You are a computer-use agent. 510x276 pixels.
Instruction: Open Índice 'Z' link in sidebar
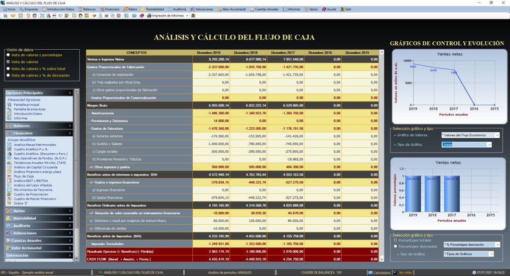point(20,203)
